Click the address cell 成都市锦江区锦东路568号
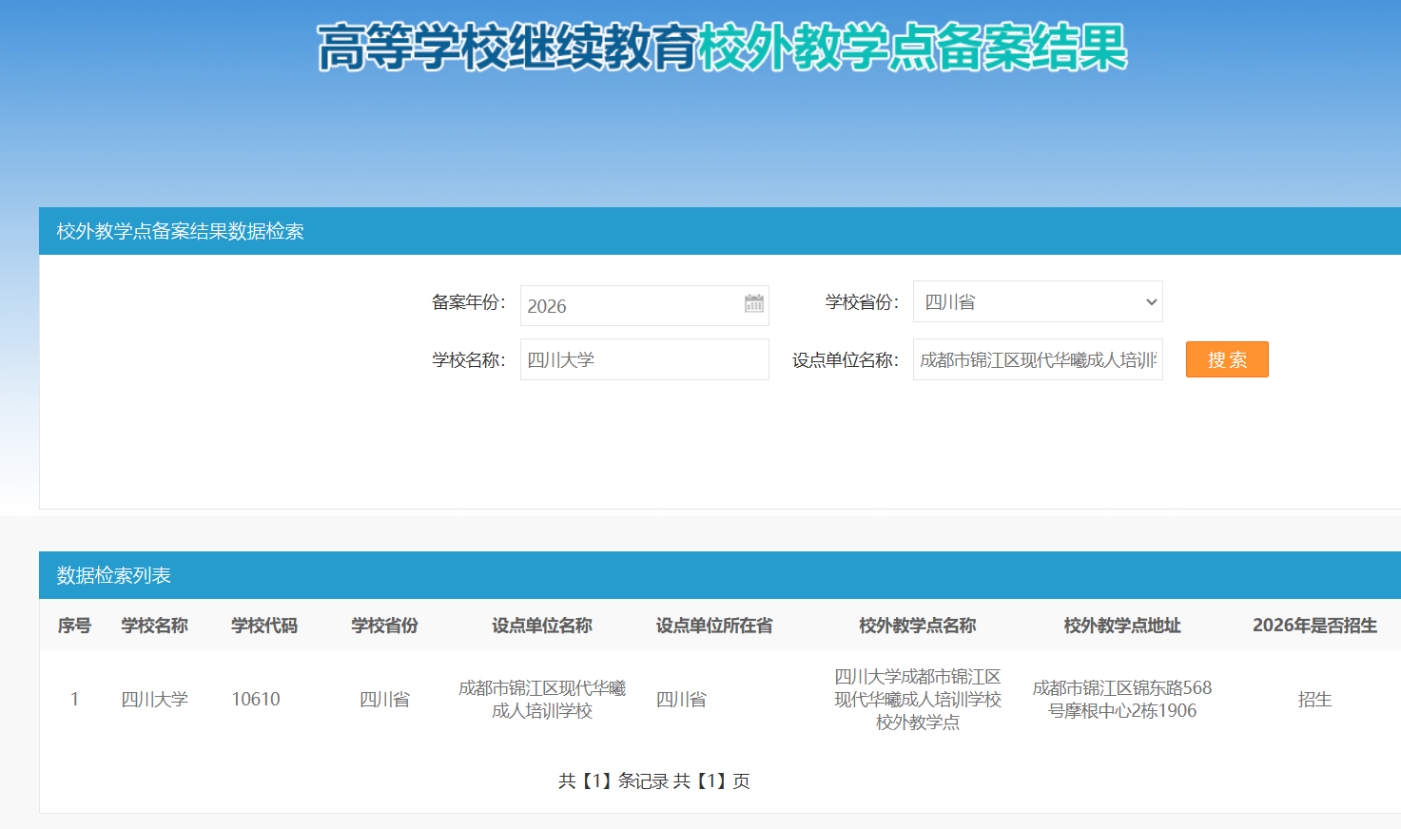 [x=1122, y=700]
